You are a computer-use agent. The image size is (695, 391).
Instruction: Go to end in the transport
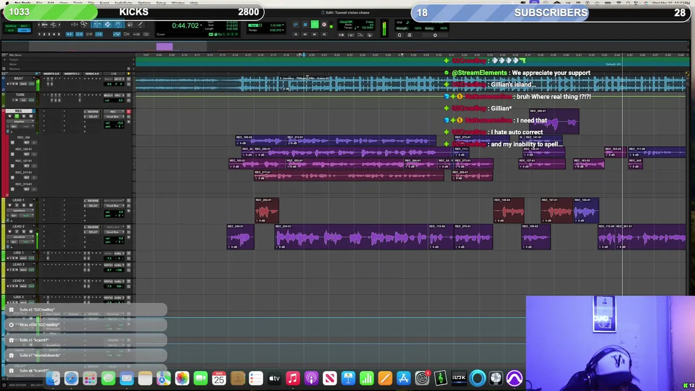click(x=324, y=34)
